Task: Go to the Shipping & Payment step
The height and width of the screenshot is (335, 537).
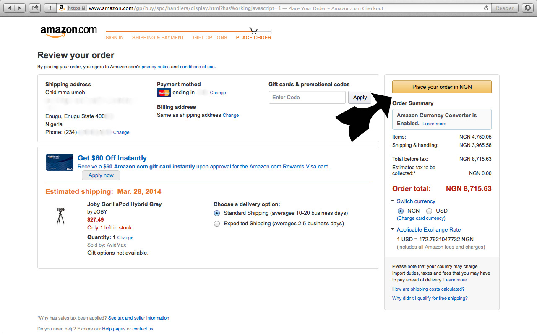Action: coord(158,38)
